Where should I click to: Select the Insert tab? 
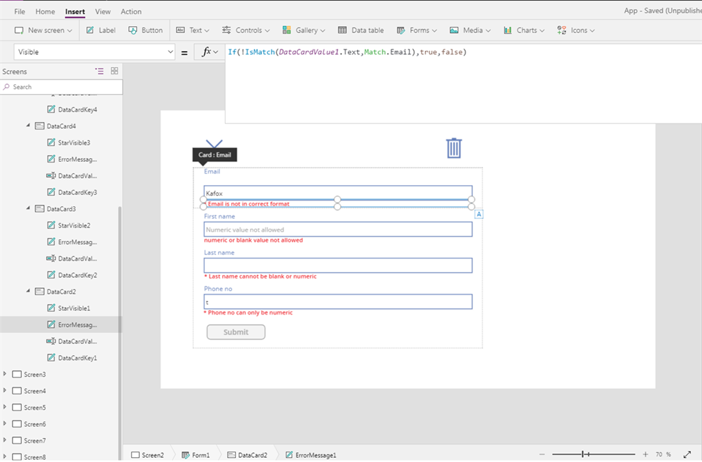[x=75, y=12]
